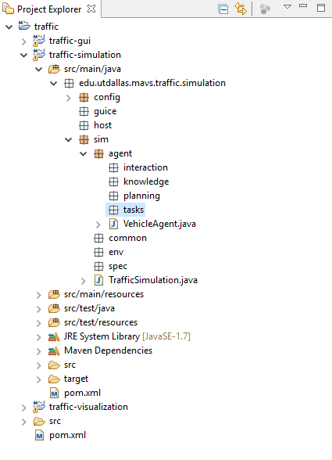Image resolution: width=332 pixels, height=460 pixels.
Task: Toggle Link with Editor icon
Action: click(241, 9)
